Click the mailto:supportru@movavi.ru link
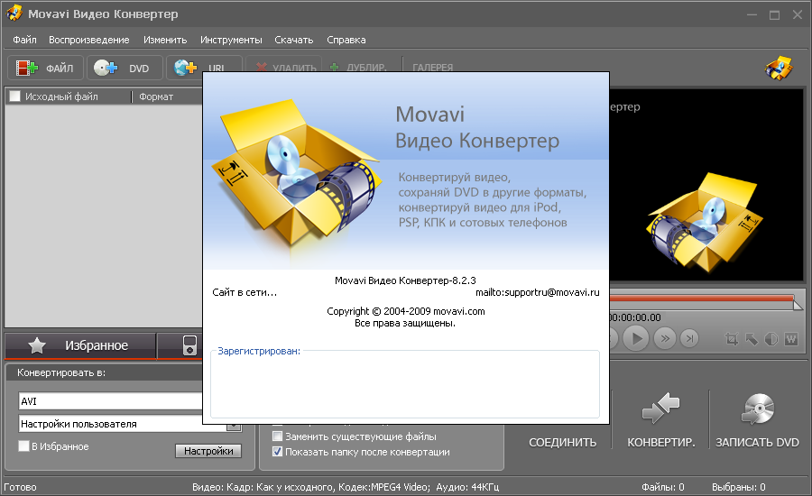The image size is (812, 496). pyautogui.click(x=538, y=292)
